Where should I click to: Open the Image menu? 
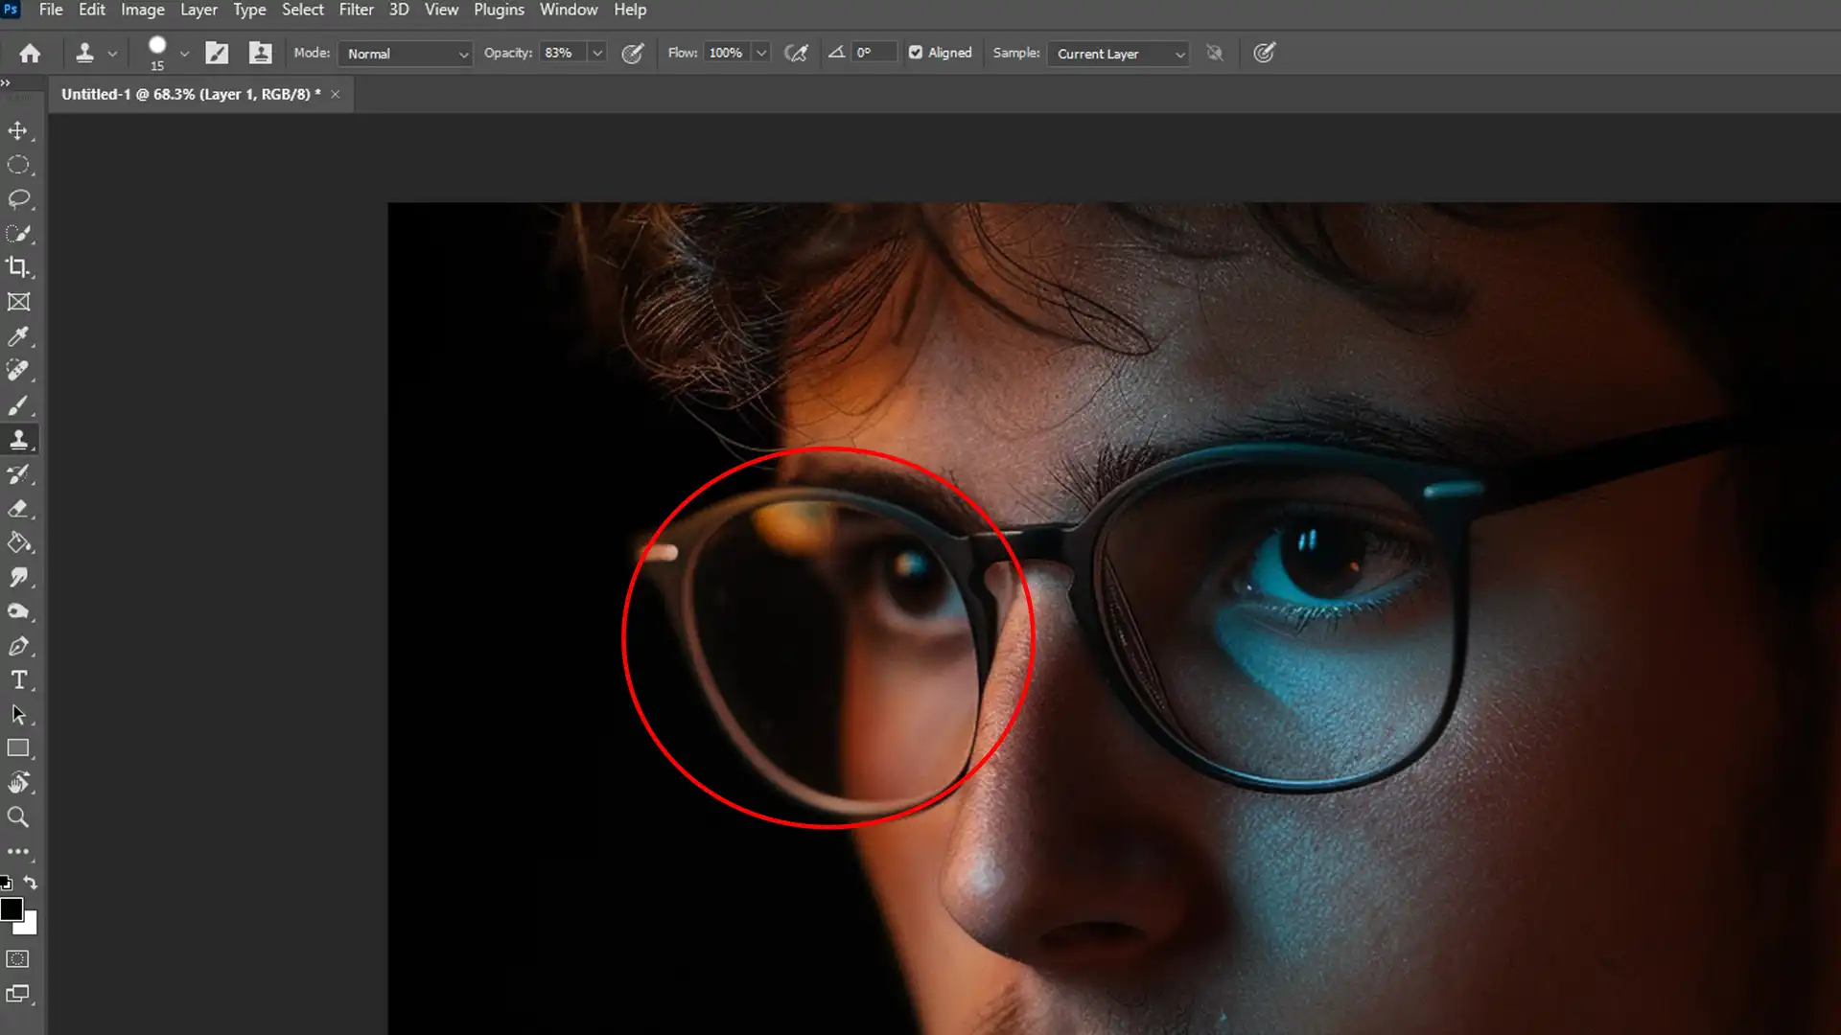coord(143,11)
